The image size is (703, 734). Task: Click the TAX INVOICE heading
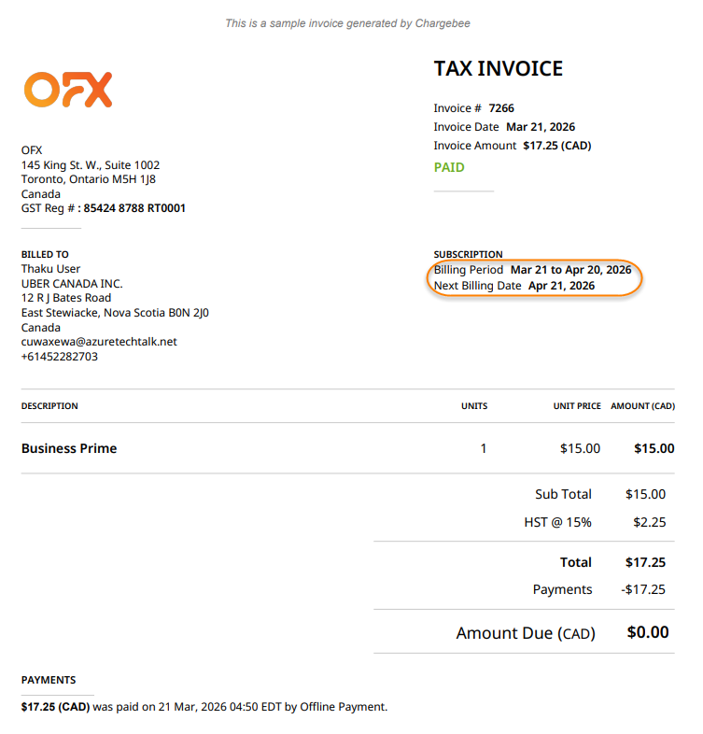point(499,69)
